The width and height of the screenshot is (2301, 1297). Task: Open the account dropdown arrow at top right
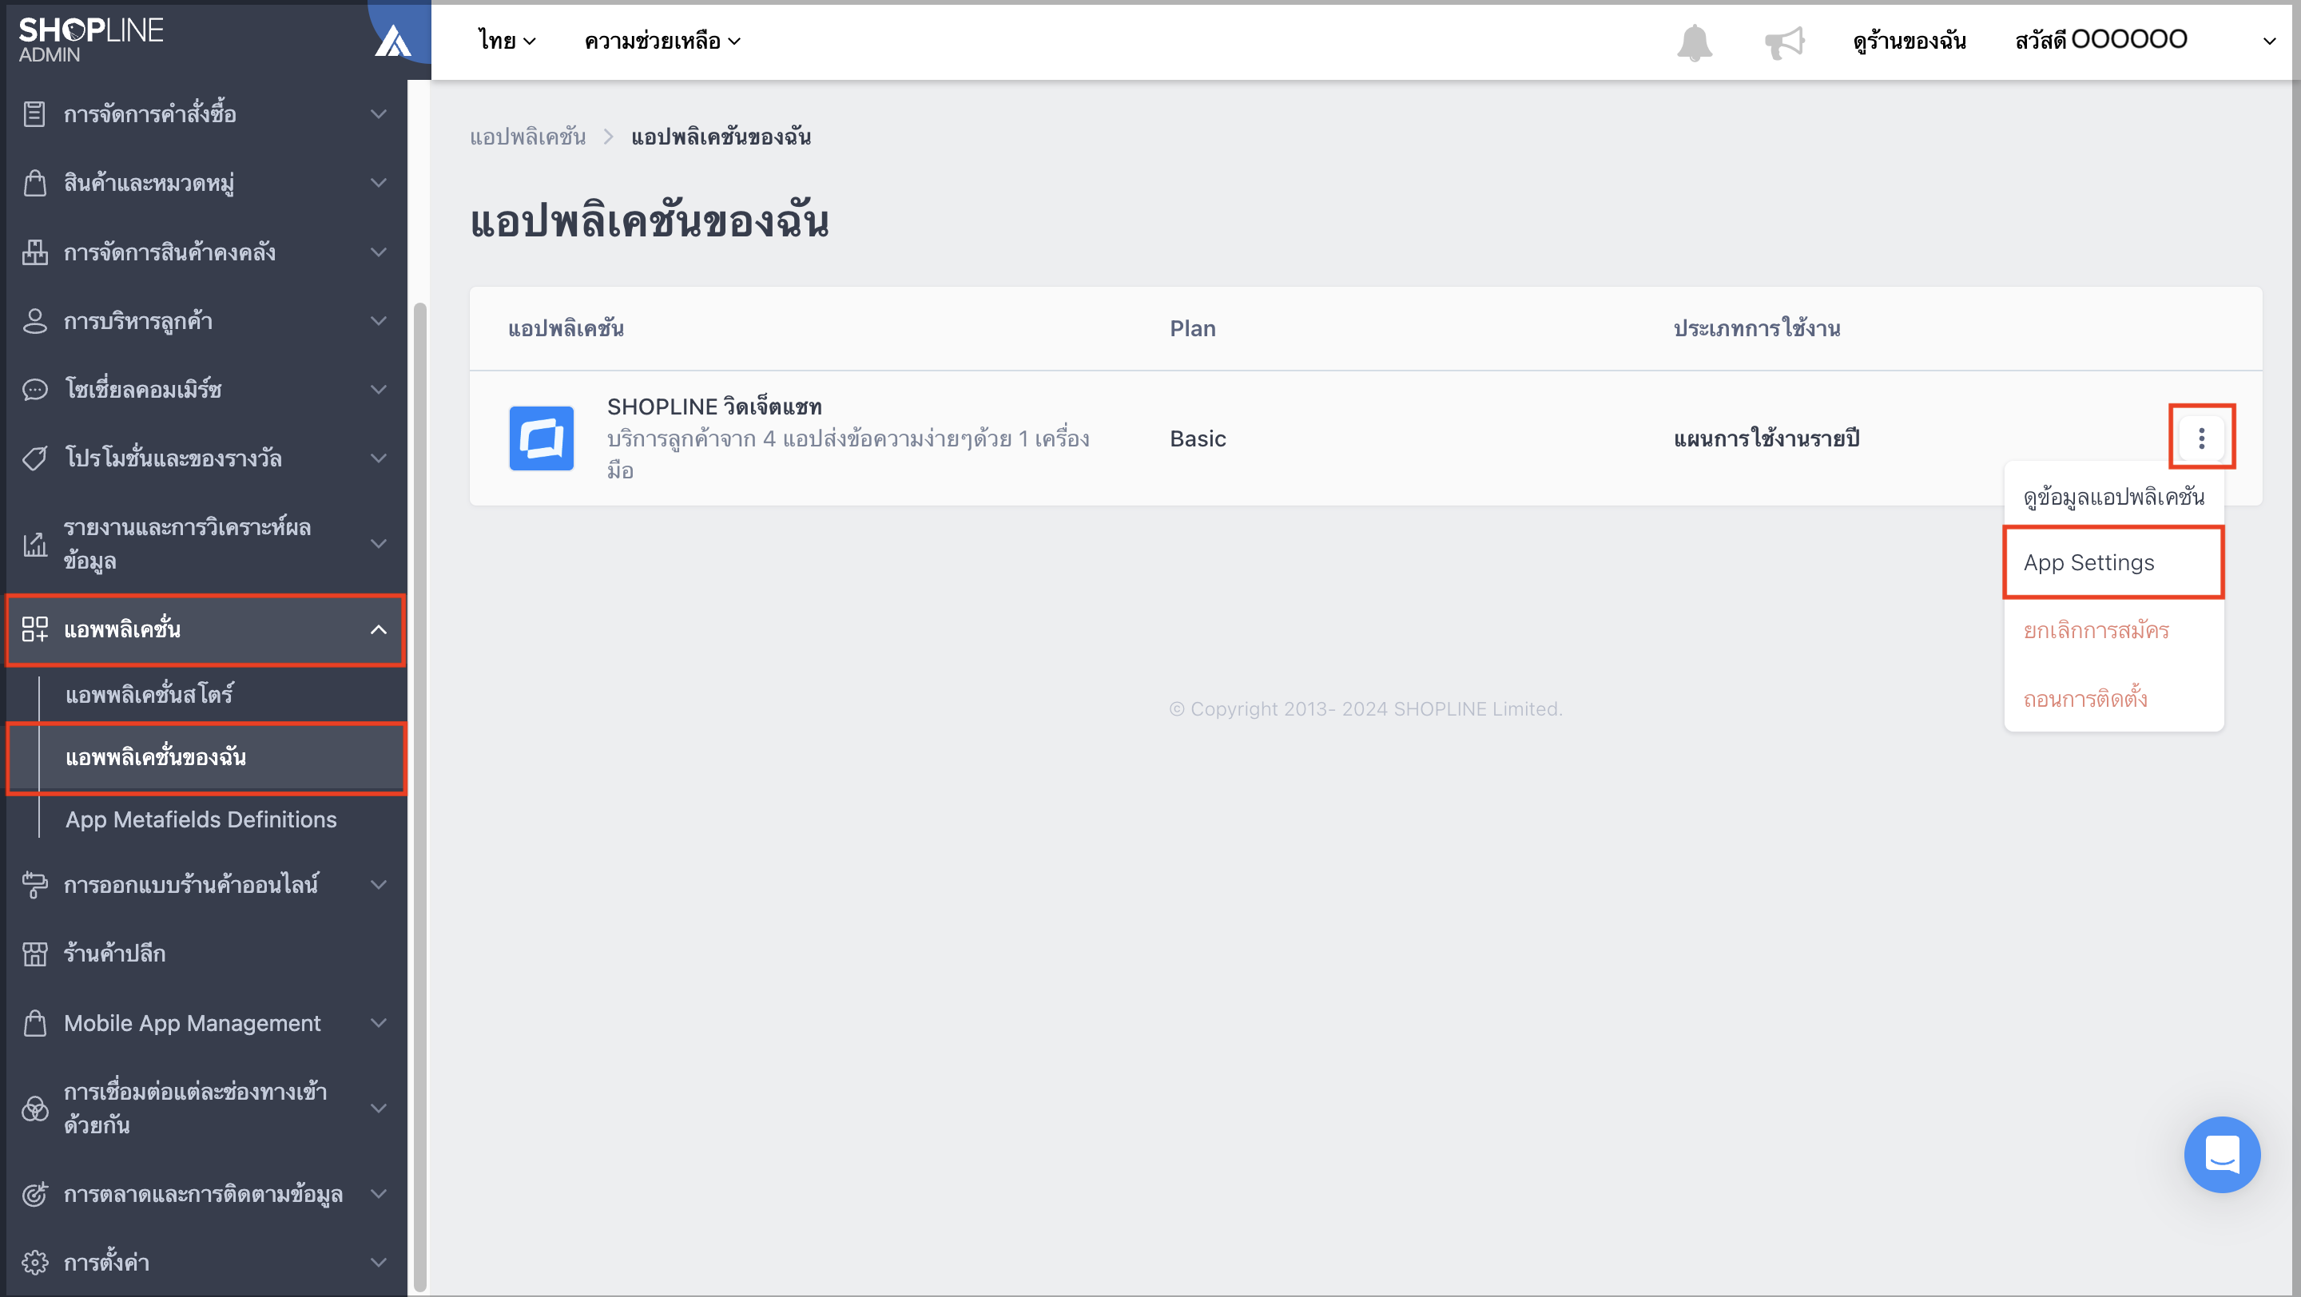(x=2269, y=41)
